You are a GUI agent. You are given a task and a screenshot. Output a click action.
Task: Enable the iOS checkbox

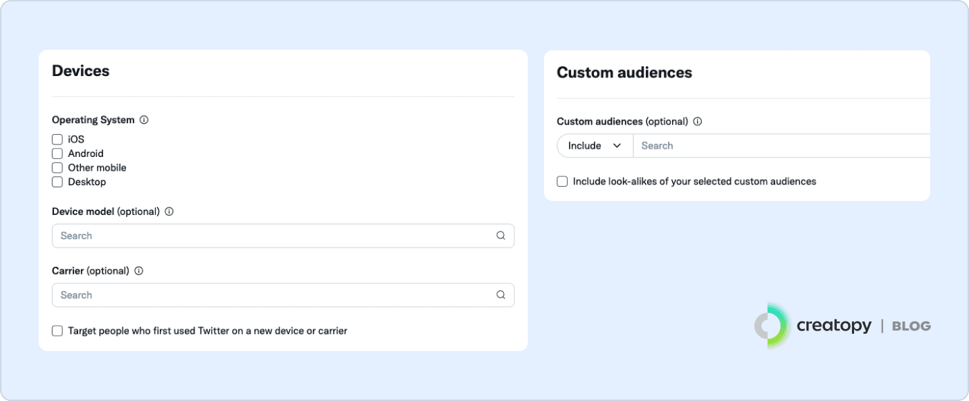(57, 140)
